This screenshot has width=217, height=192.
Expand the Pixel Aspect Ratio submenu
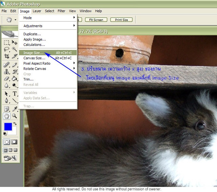click(x=48, y=63)
